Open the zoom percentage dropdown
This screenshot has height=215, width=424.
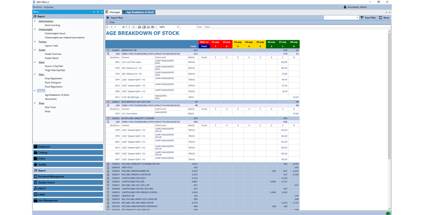click(x=178, y=27)
